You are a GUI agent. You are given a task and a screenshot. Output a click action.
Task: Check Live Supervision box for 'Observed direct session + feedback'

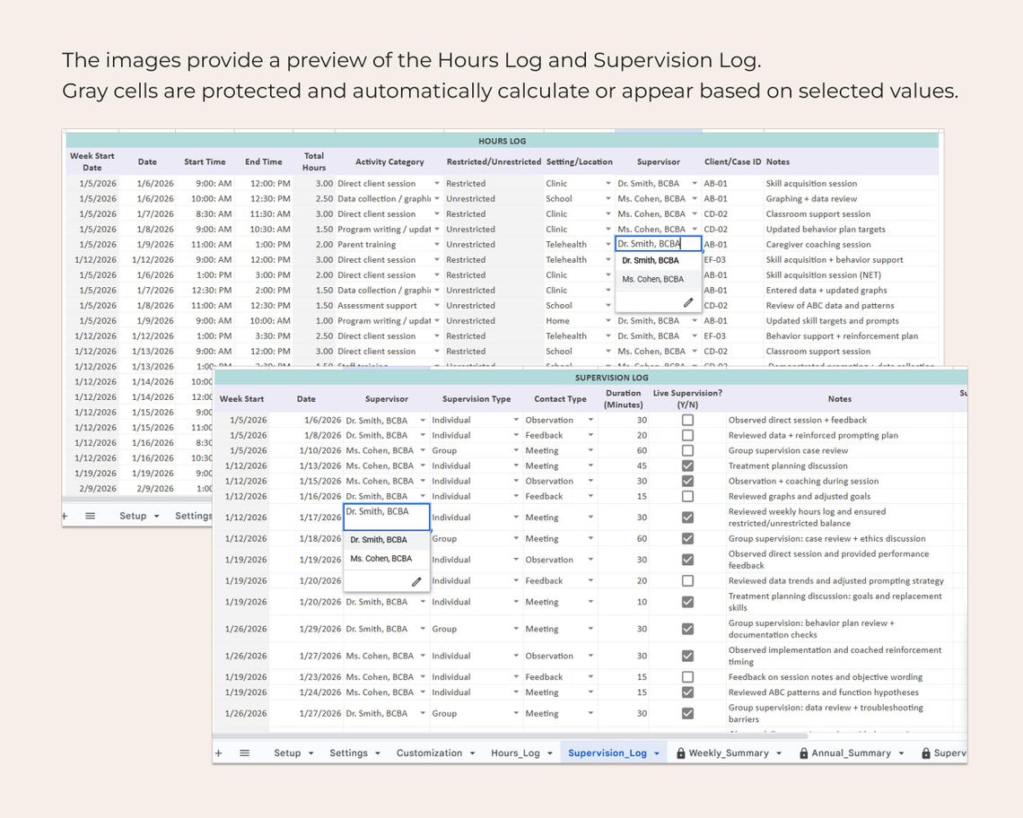click(687, 420)
